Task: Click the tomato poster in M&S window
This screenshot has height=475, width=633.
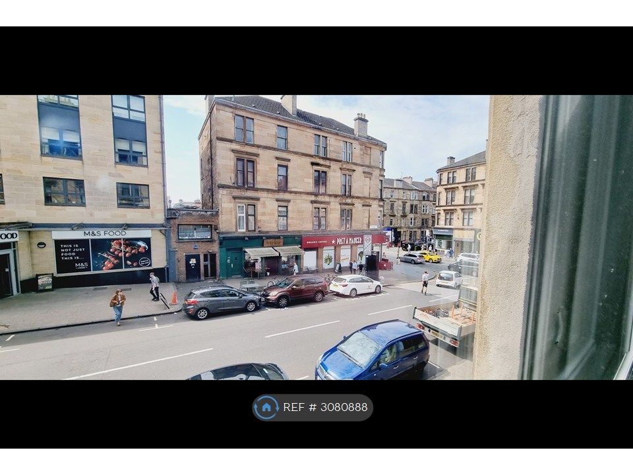Action: pos(121,254)
